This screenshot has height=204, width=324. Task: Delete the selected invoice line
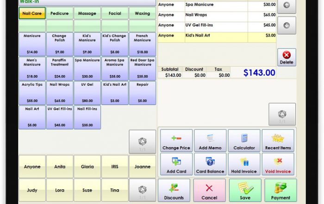(x=287, y=57)
